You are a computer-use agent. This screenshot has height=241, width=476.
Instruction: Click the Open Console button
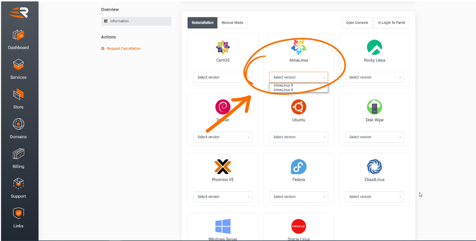pos(357,23)
